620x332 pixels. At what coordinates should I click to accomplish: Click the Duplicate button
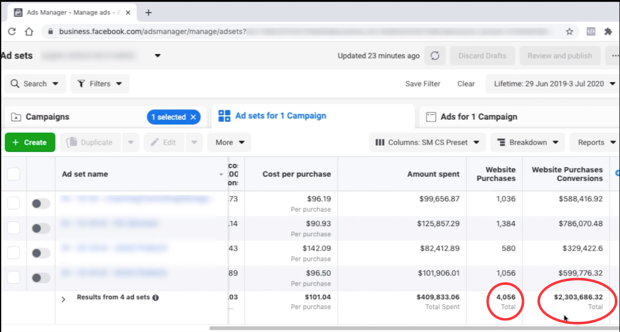91,143
